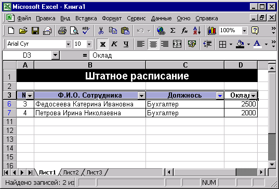Click the last sheet navigation button
Image resolution: width=279 pixels, height=189 pixels.
(x=30, y=172)
